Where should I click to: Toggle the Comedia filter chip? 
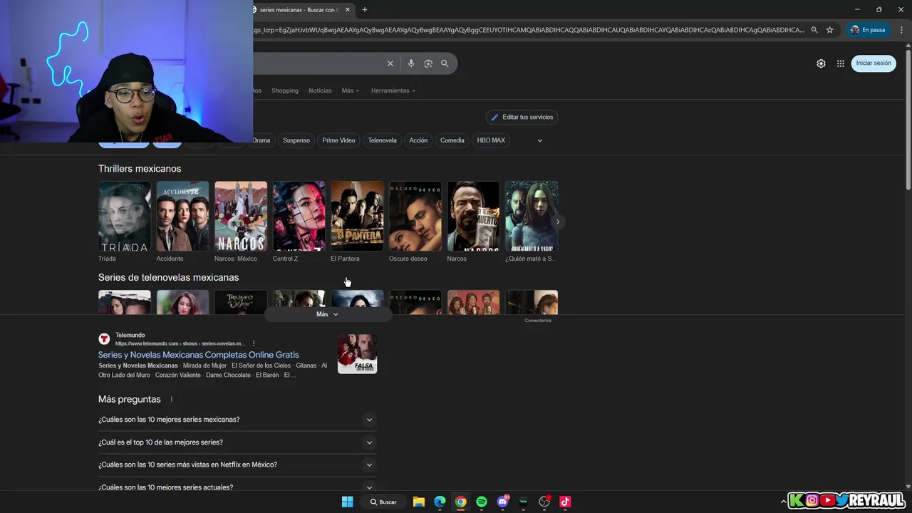452,140
